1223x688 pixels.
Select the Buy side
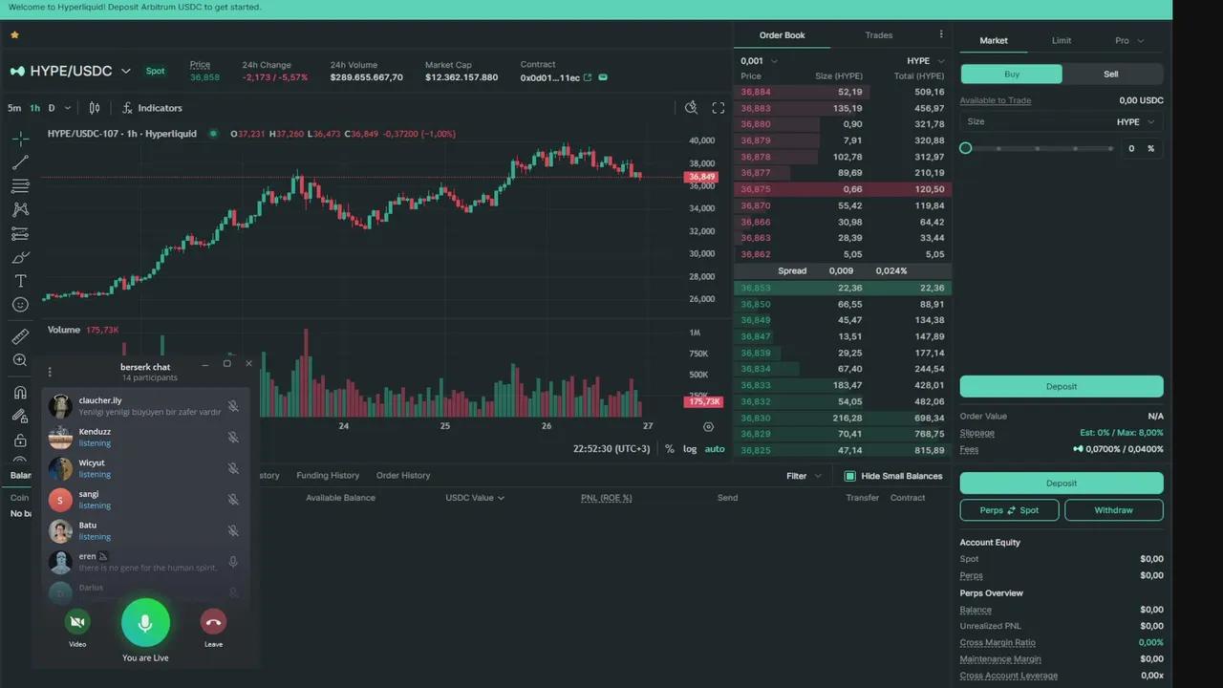click(1011, 74)
